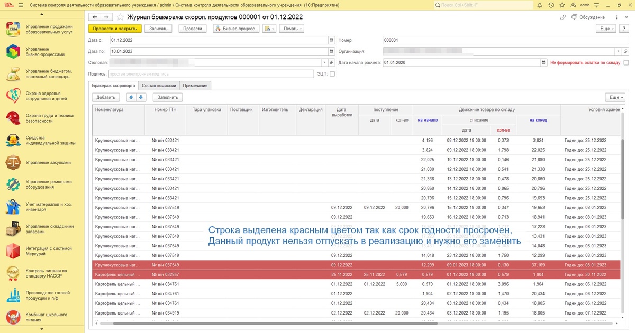Click the Записать button
Screen dimensions: 635x333
[x=159, y=29]
